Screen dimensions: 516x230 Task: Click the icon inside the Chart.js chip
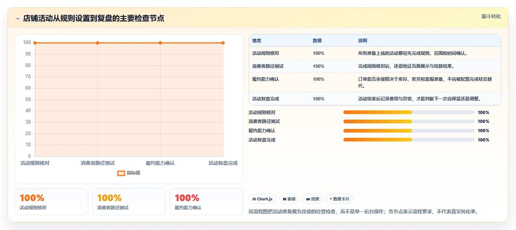click(x=254, y=199)
